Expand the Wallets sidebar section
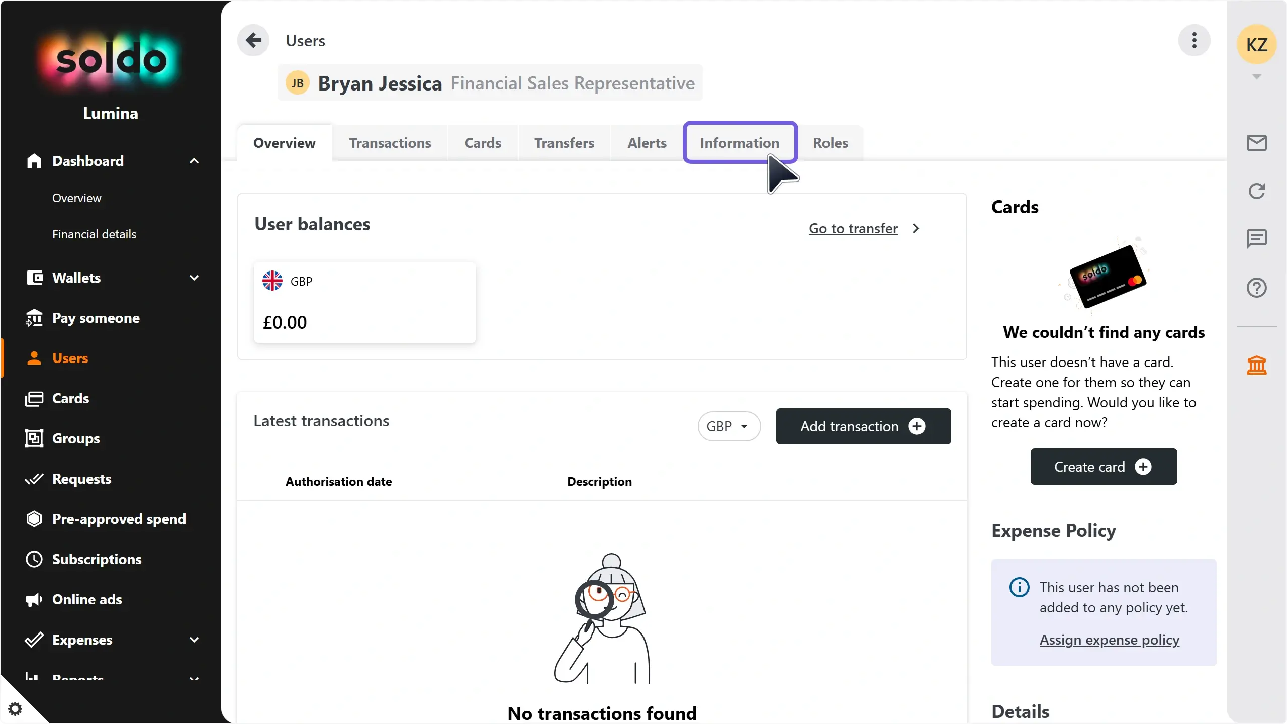The image size is (1287, 724). [194, 278]
